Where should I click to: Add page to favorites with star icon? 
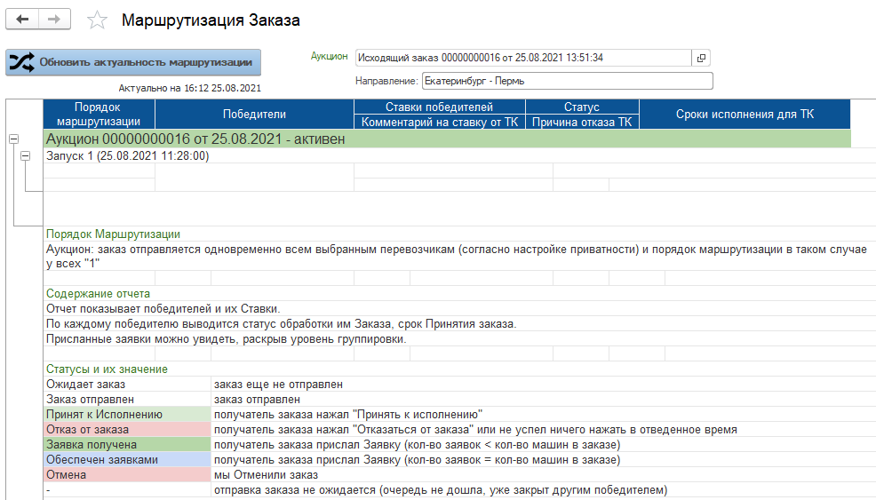(97, 20)
